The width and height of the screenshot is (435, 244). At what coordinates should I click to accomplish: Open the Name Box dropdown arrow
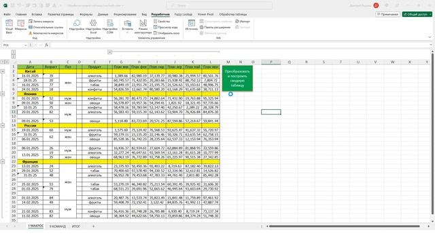(26, 45)
